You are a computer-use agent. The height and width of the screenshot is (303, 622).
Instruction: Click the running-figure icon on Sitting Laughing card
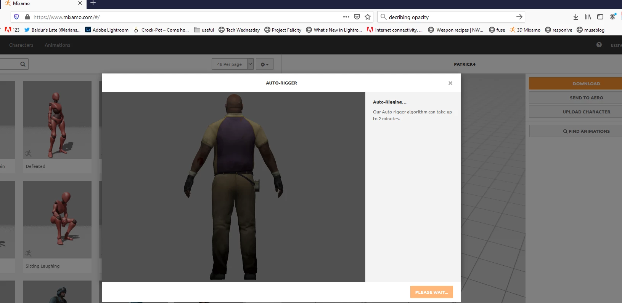28,253
